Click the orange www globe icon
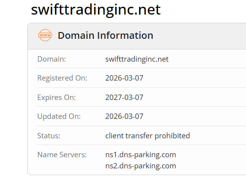The height and width of the screenshot is (180, 246). pyautogui.click(x=45, y=35)
